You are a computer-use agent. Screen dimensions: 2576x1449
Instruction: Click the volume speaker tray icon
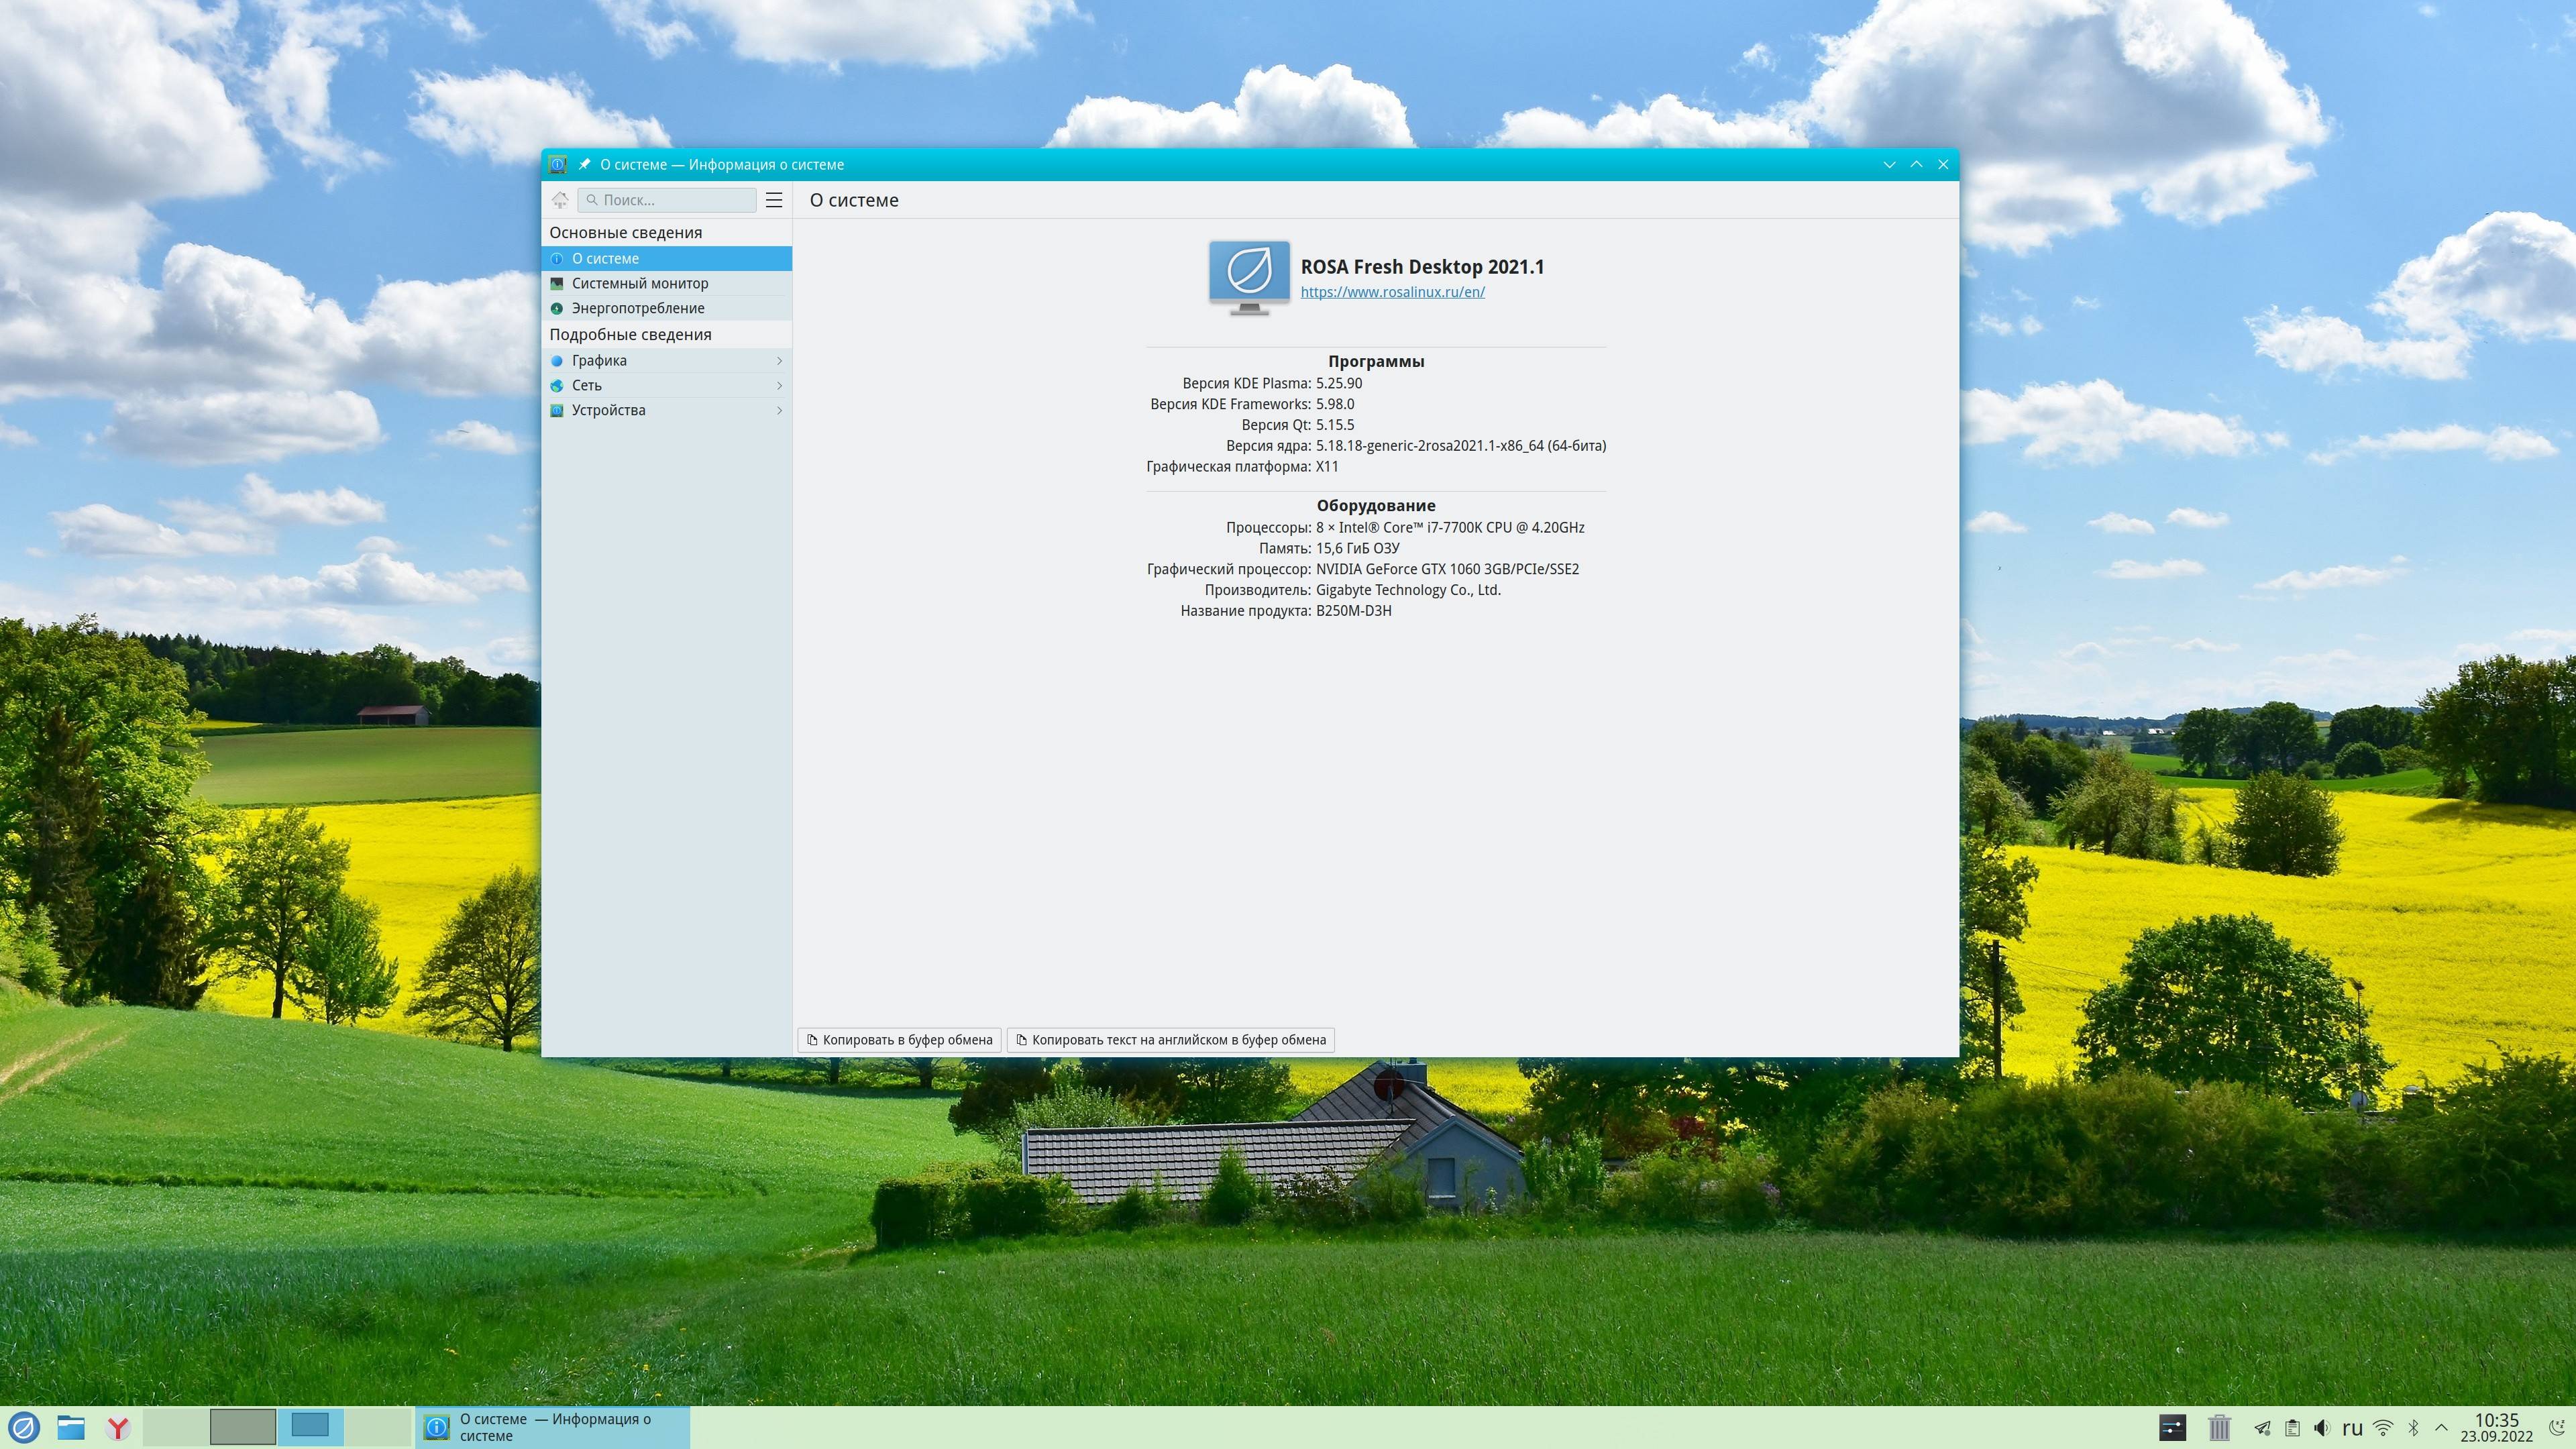2322,1428
